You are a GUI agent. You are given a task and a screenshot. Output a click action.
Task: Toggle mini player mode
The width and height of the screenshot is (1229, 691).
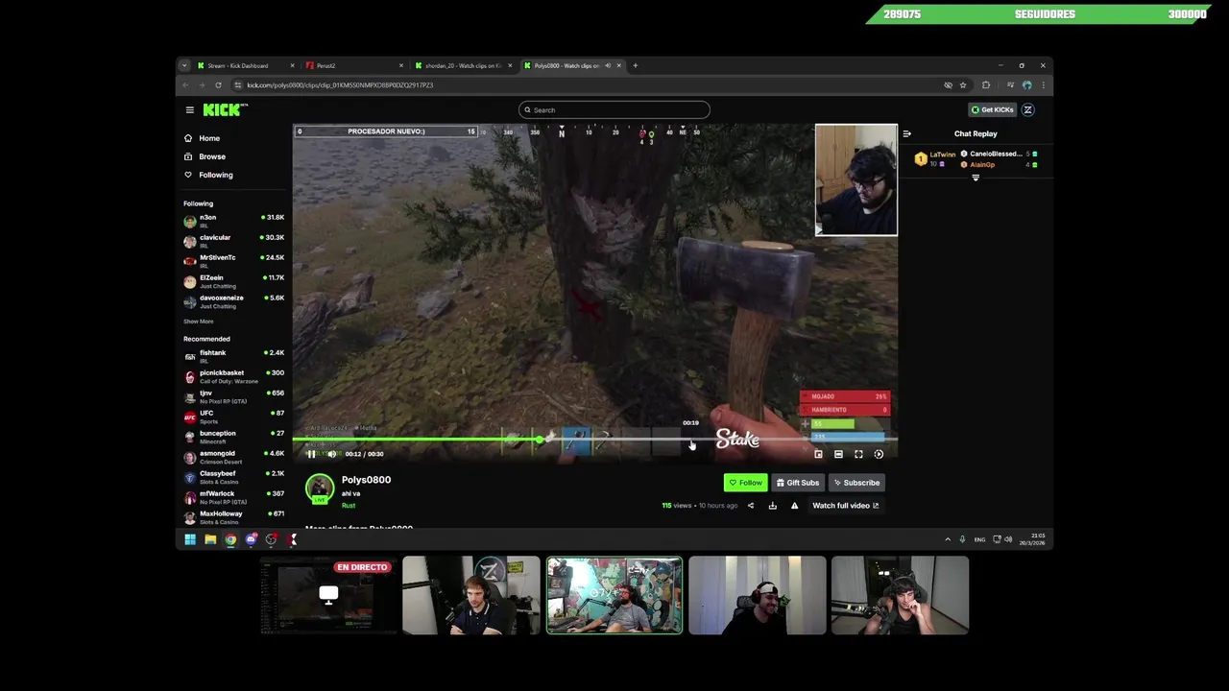tap(818, 454)
